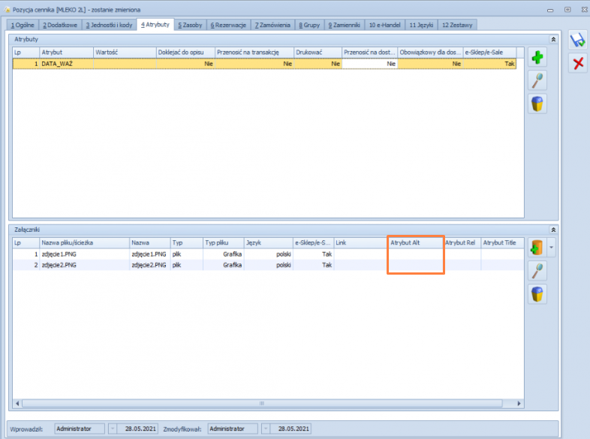Image resolution: width=590 pixels, height=439 pixels.
Task: Select the zdjęcie1.PNG attachment row
Action: (268, 254)
